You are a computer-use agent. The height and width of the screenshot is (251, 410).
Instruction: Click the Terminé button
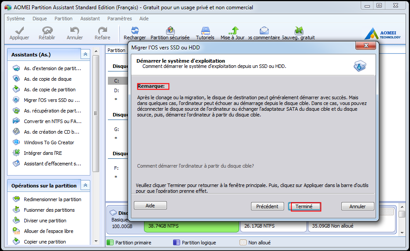click(x=304, y=206)
